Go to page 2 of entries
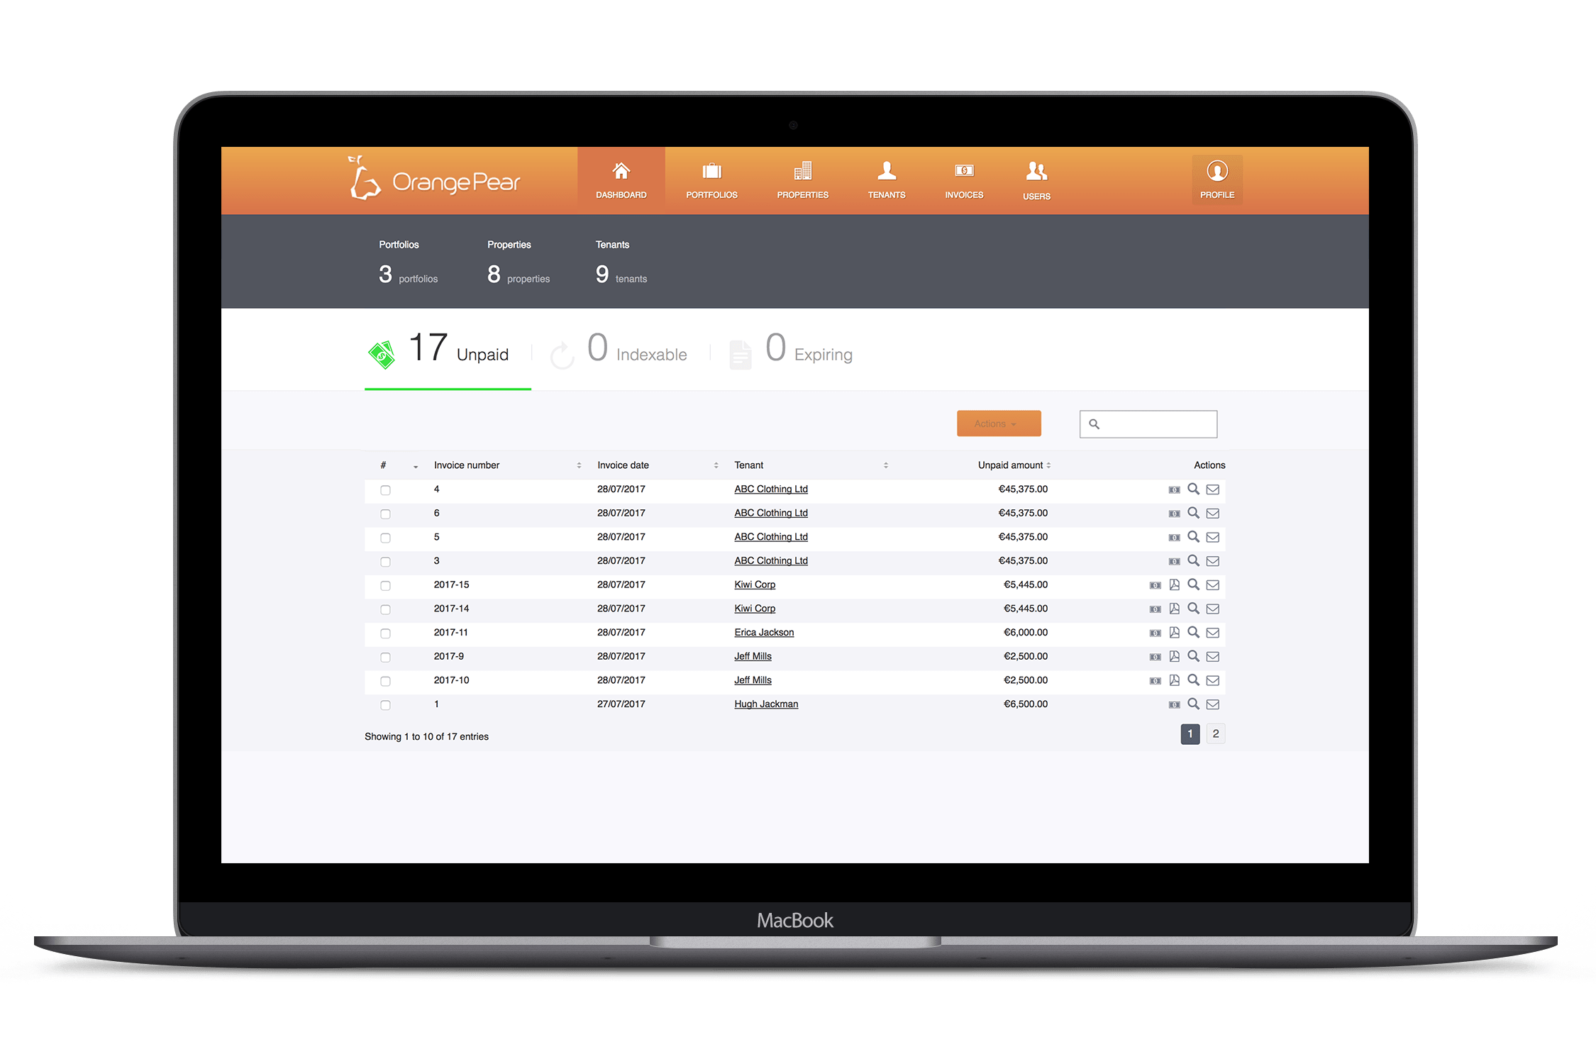The width and height of the screenshot is (1596, 1064). coord(1216,734)
